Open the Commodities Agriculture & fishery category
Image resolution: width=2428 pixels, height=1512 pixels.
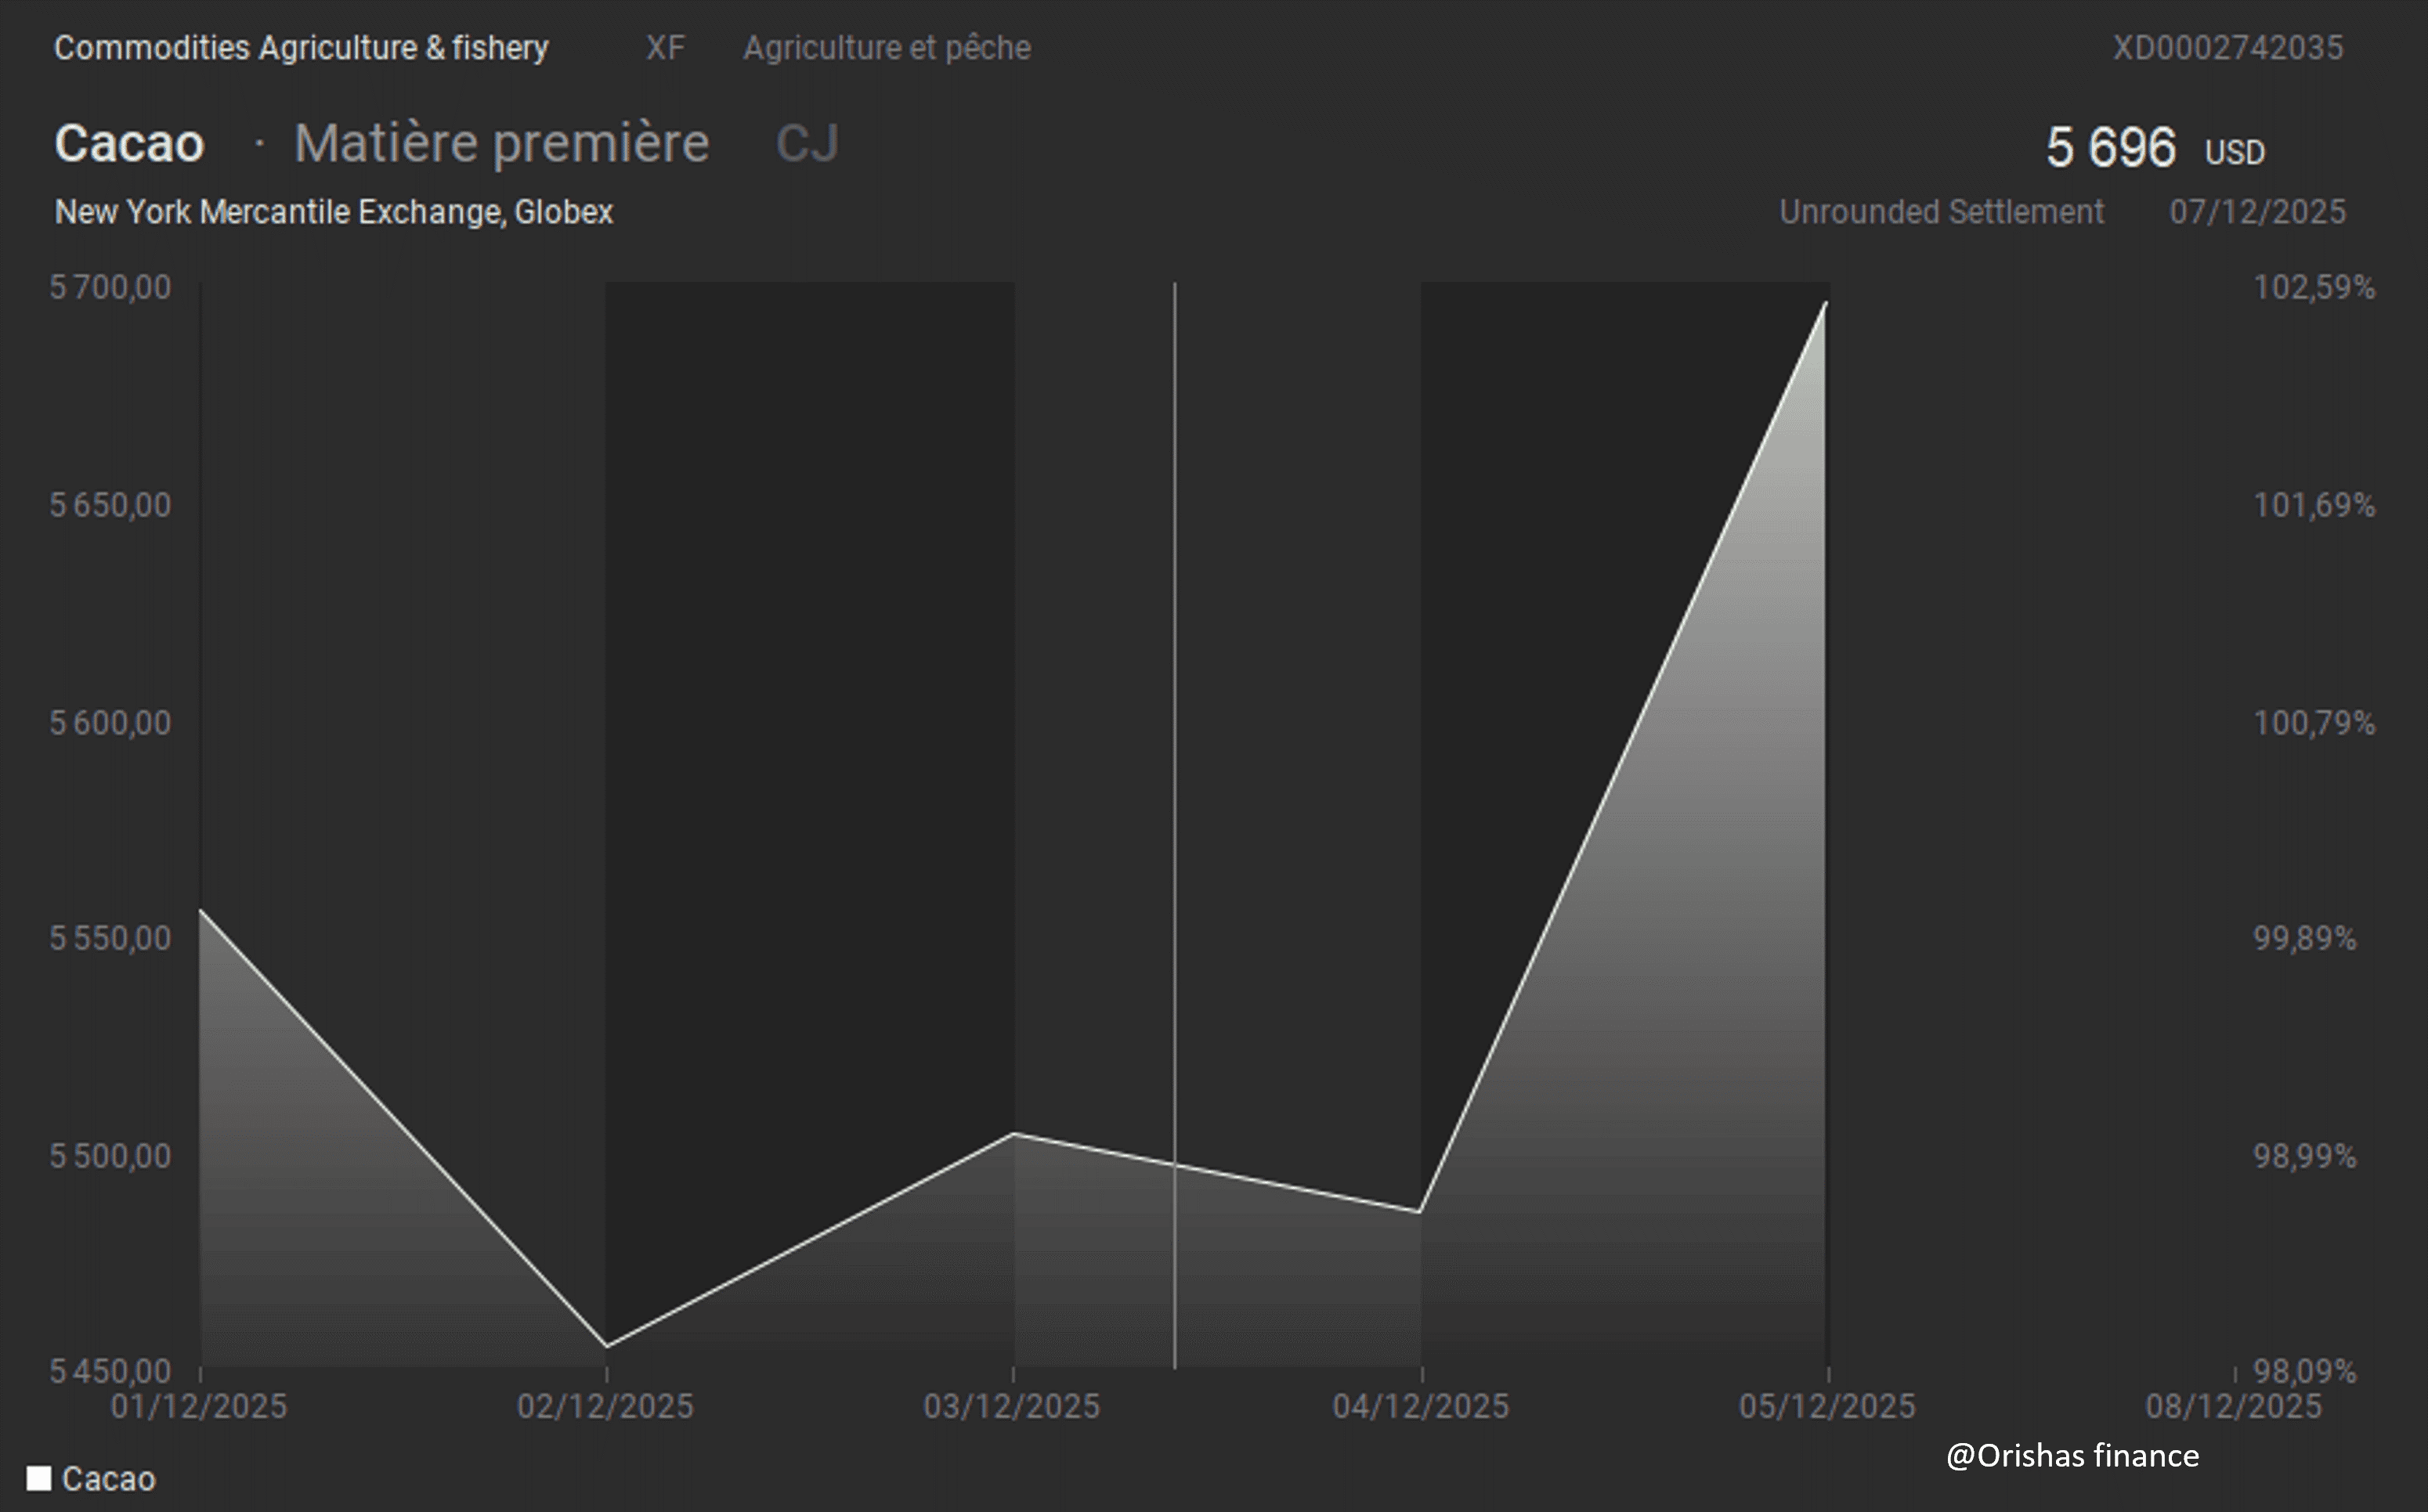pos(301,48)
